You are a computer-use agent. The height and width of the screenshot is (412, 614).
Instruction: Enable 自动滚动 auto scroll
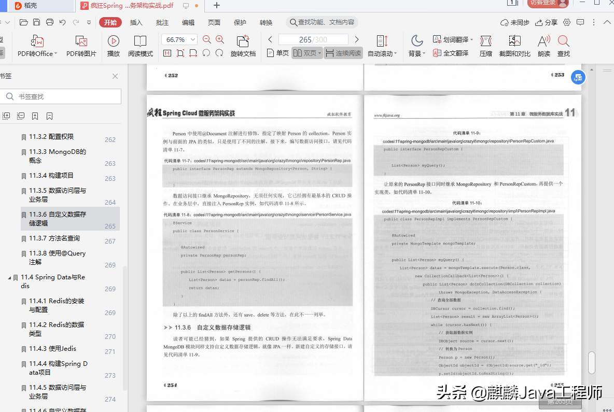pyautogui.click(x=382, y=46)
